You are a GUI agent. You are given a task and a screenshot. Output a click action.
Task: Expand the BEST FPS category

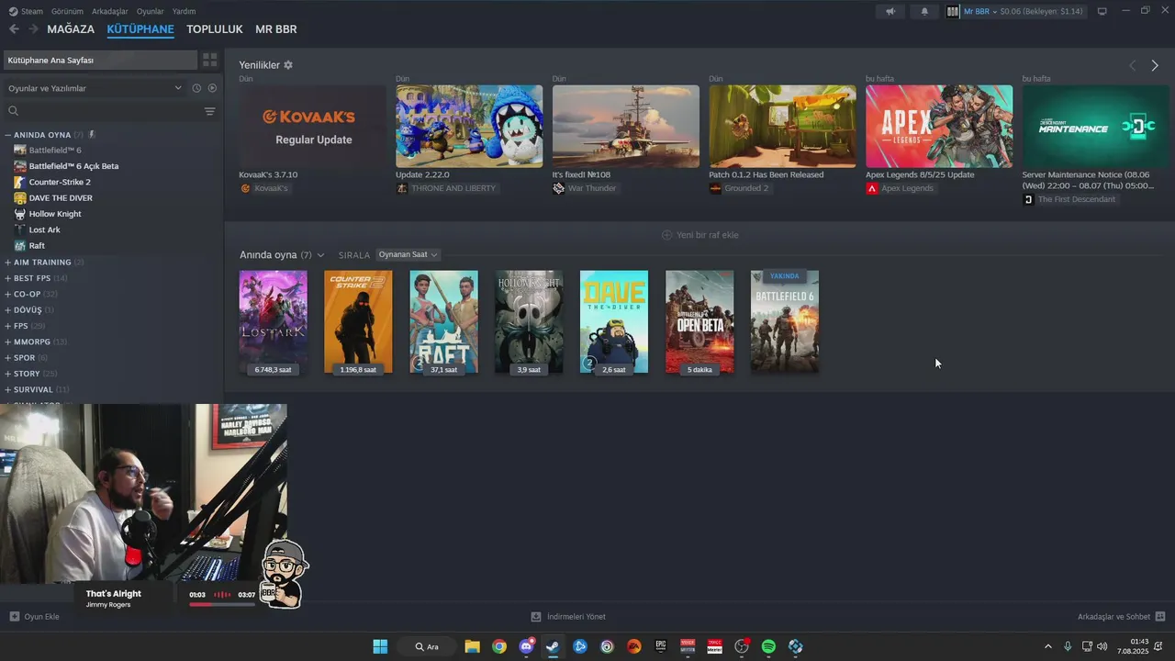click(x=7, y=278)
